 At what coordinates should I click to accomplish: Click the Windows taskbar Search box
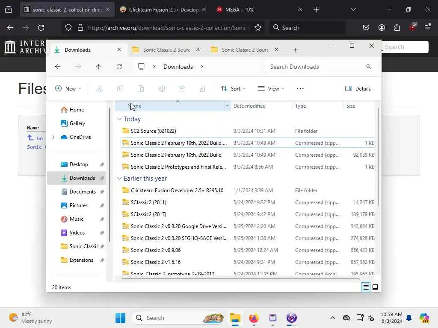pos(179,318)
